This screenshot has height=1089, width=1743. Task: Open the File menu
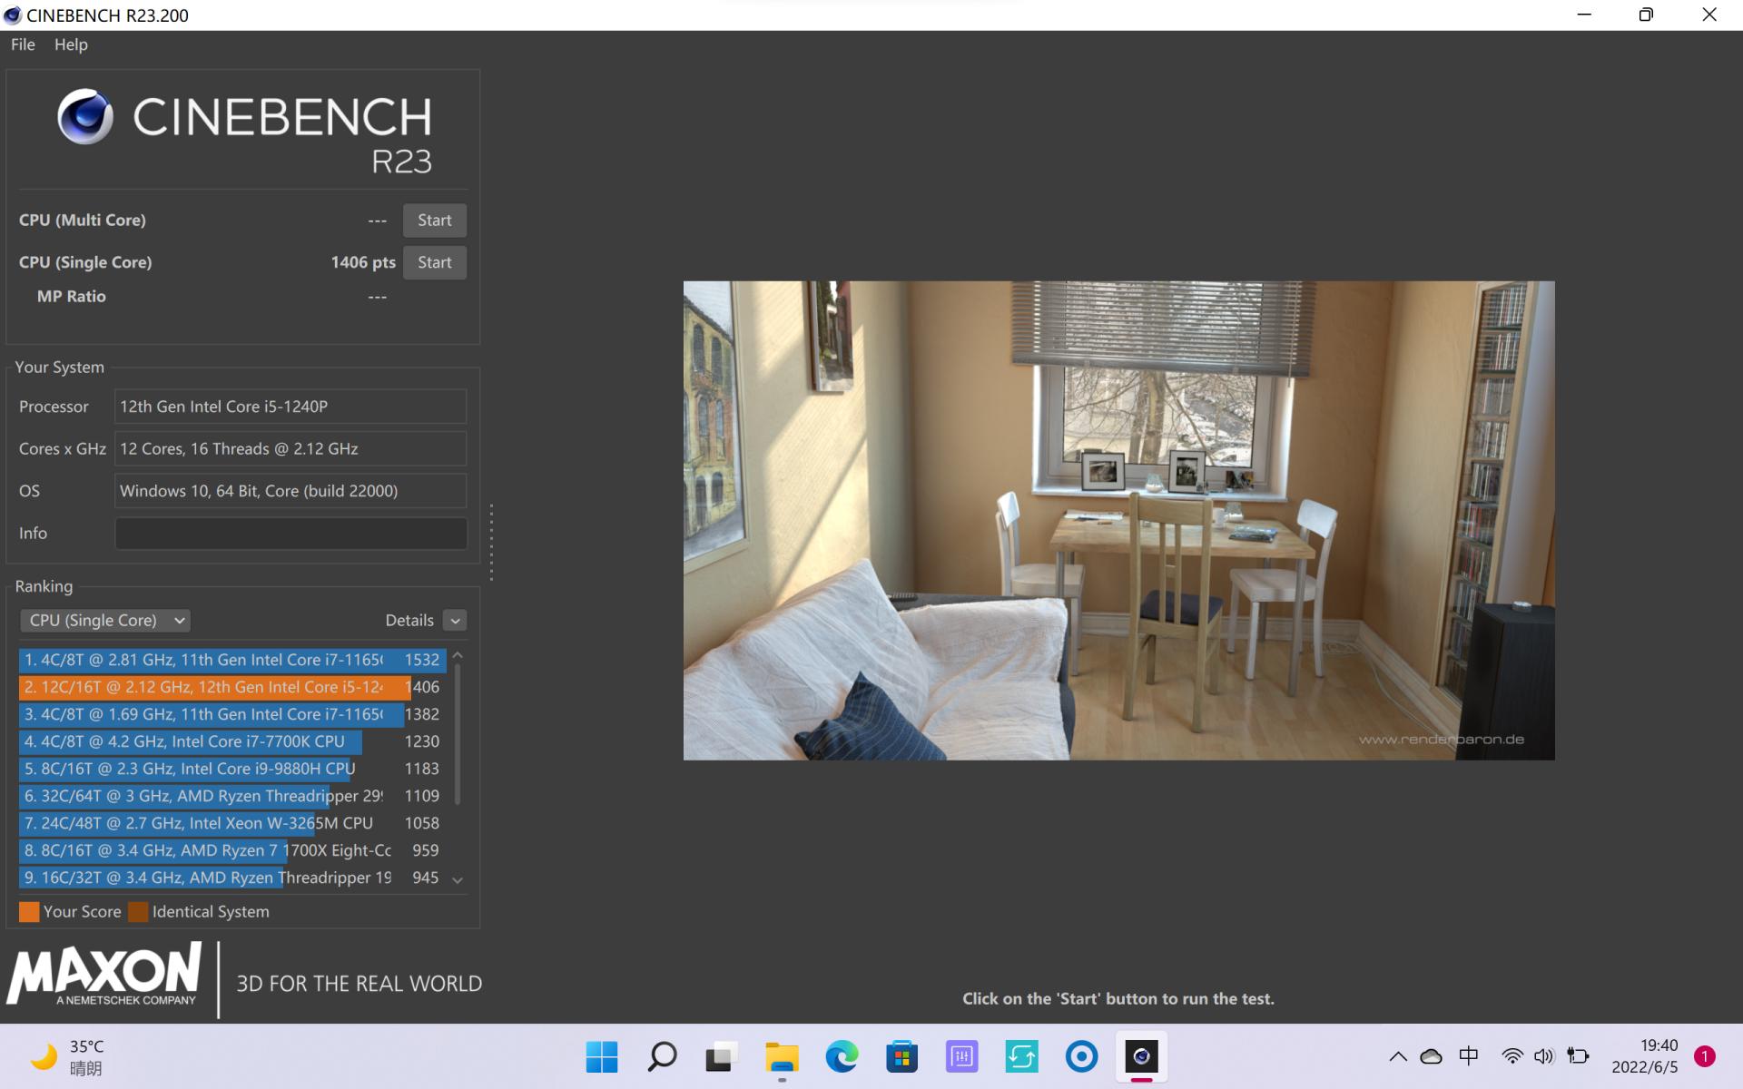pyautogui.click(x=23, y=44)
